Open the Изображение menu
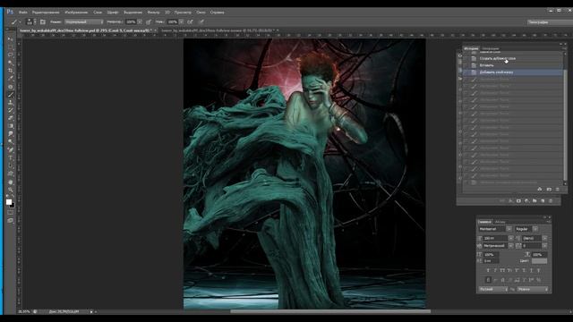The image size is (573, 322). pyautogui.click(x=76, y=12)
